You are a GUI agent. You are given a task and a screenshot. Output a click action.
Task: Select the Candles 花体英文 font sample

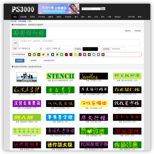tap(94, 76)
